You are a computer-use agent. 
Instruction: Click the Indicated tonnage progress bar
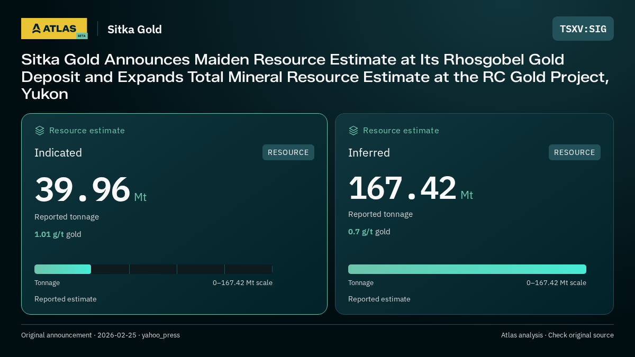(153, 269)
